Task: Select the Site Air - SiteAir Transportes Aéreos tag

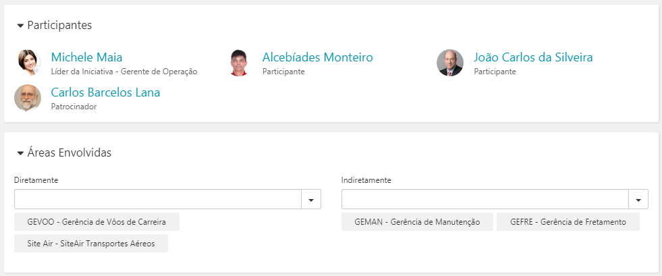Action: [x=91, y=244]
